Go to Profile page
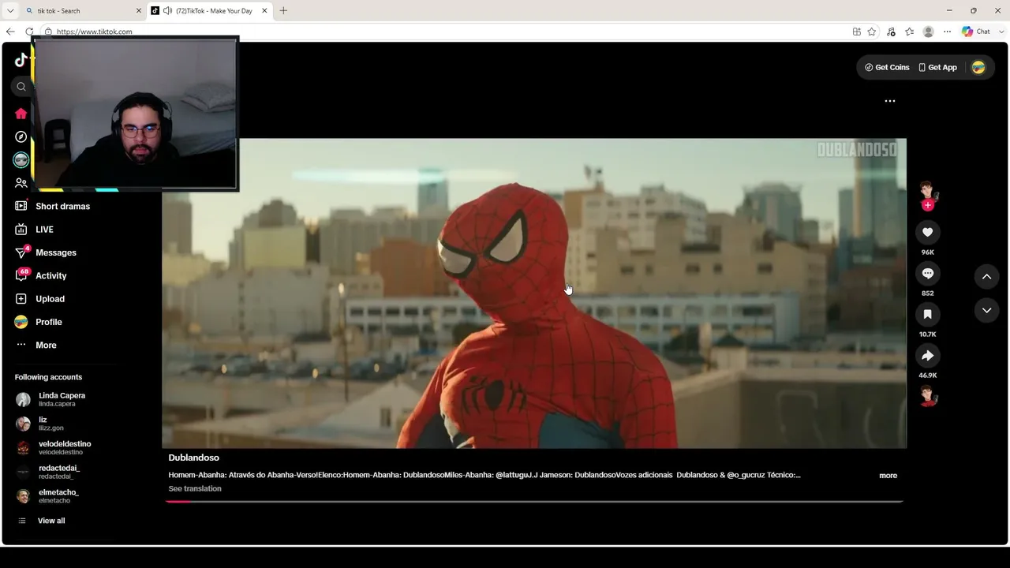 point(38,322)
